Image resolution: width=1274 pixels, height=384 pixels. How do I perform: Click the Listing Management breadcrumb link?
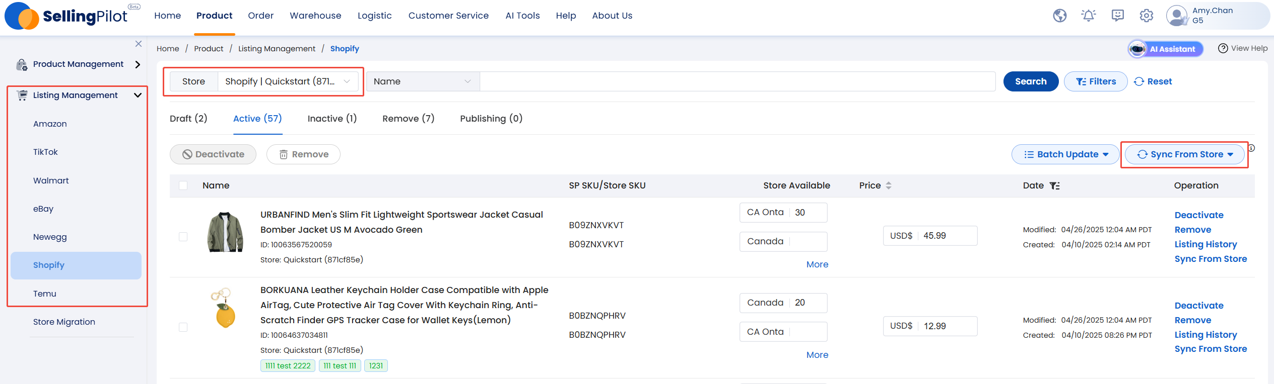pos(277,49)
